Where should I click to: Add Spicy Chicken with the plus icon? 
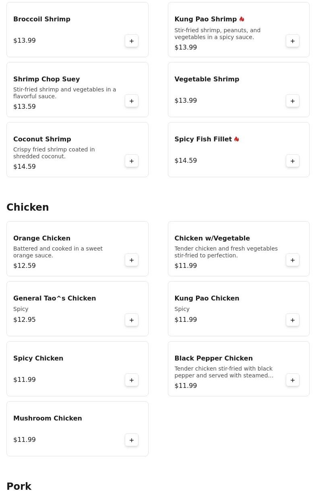point(132,380)
